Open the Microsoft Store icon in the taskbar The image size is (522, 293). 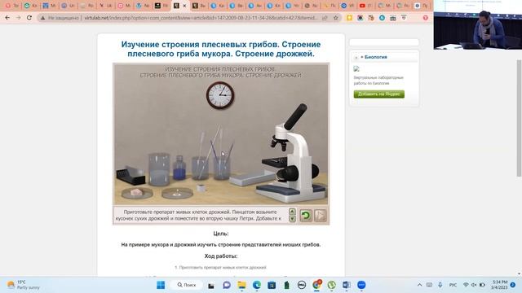[272, 285]
